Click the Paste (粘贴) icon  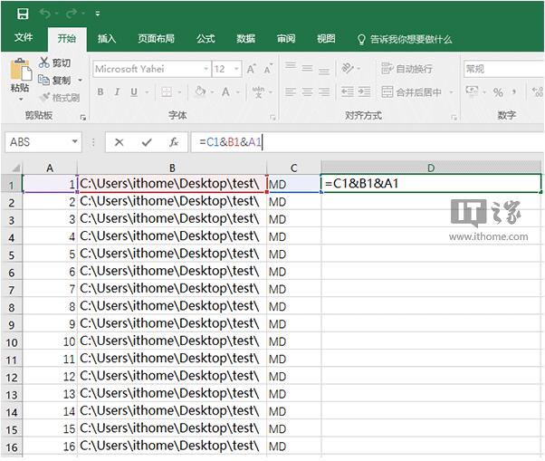click(x=20, y=71)
